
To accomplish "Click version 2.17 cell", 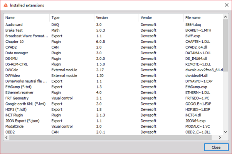I will click(100, 70).
